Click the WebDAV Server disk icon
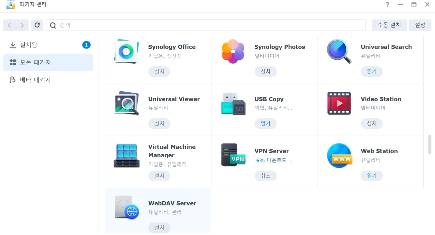 (127, 207)
